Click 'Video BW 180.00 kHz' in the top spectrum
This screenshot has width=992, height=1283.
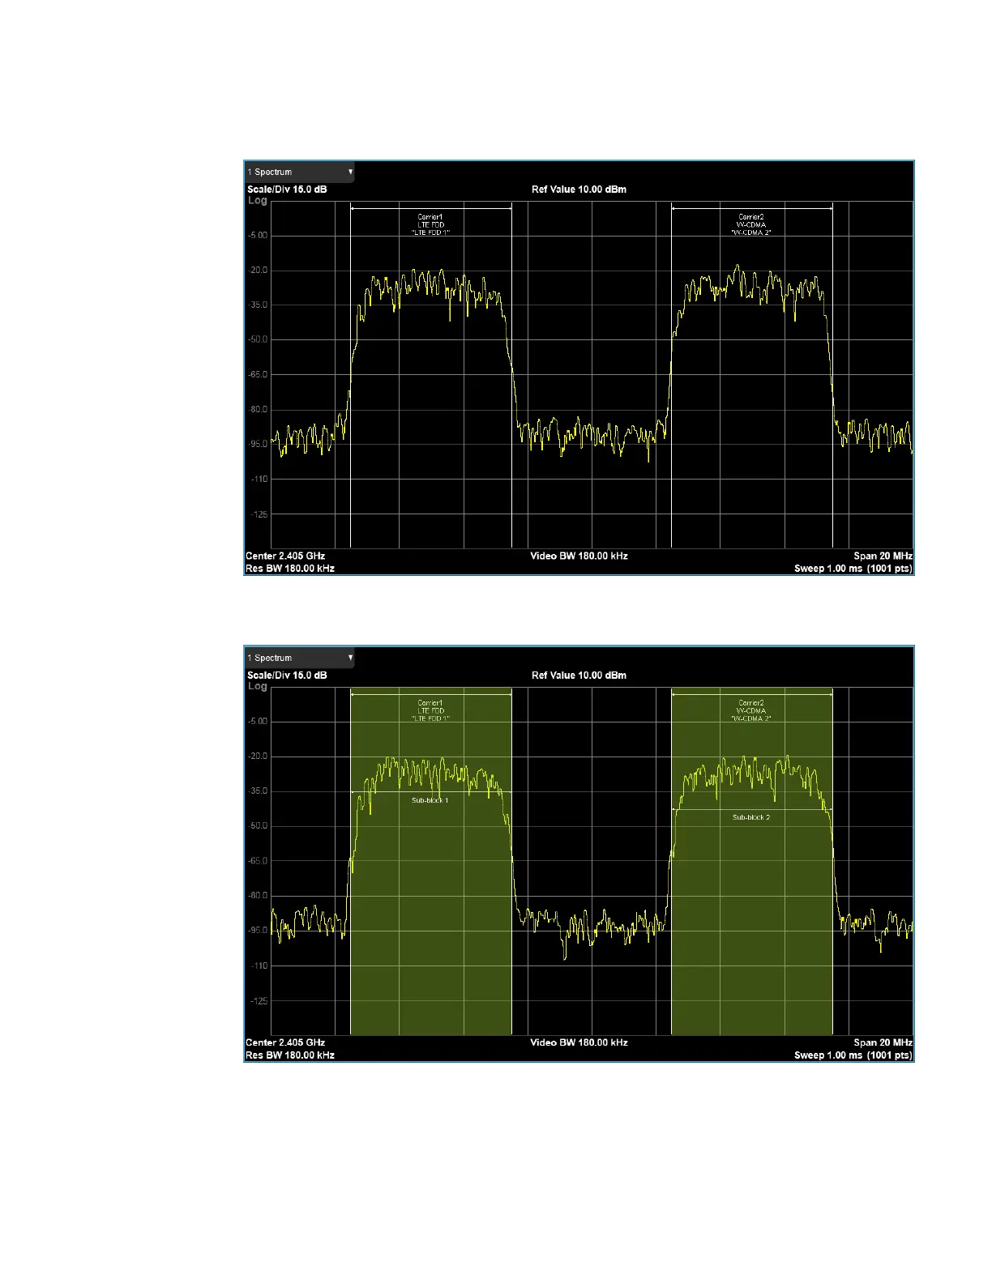pos(579,556)
